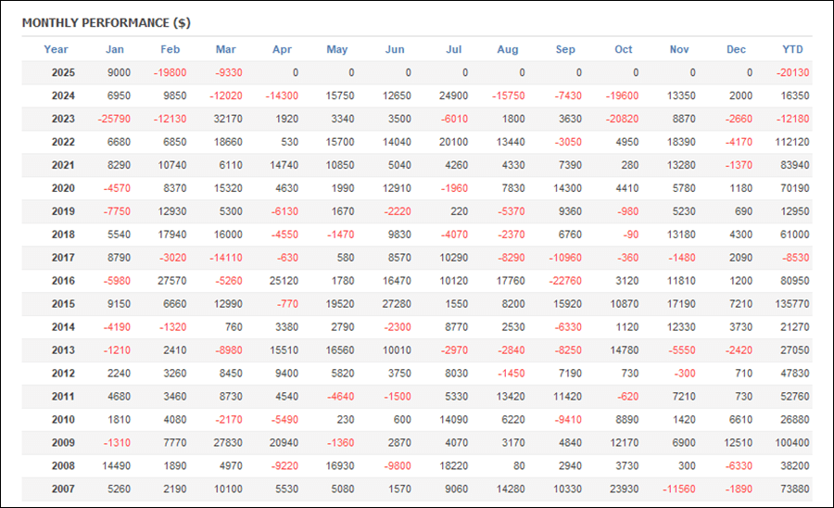
Task: Click the Oct column header
Action: coord(624,49)
